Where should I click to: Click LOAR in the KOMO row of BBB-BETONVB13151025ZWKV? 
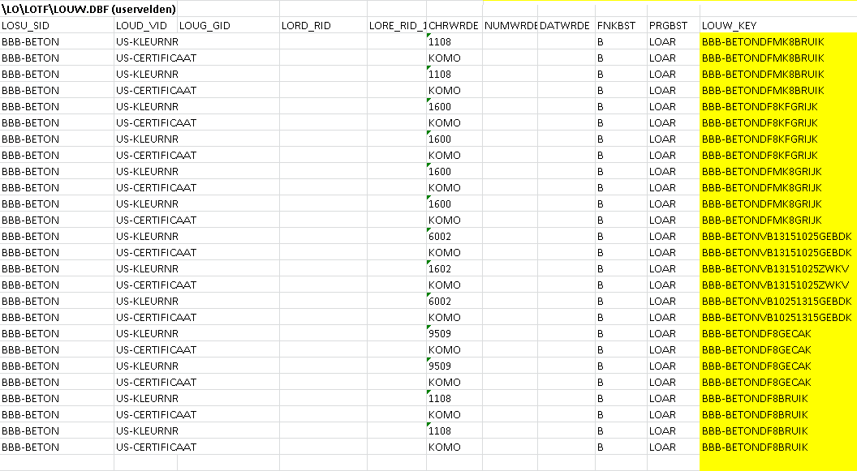pos(674,285)
